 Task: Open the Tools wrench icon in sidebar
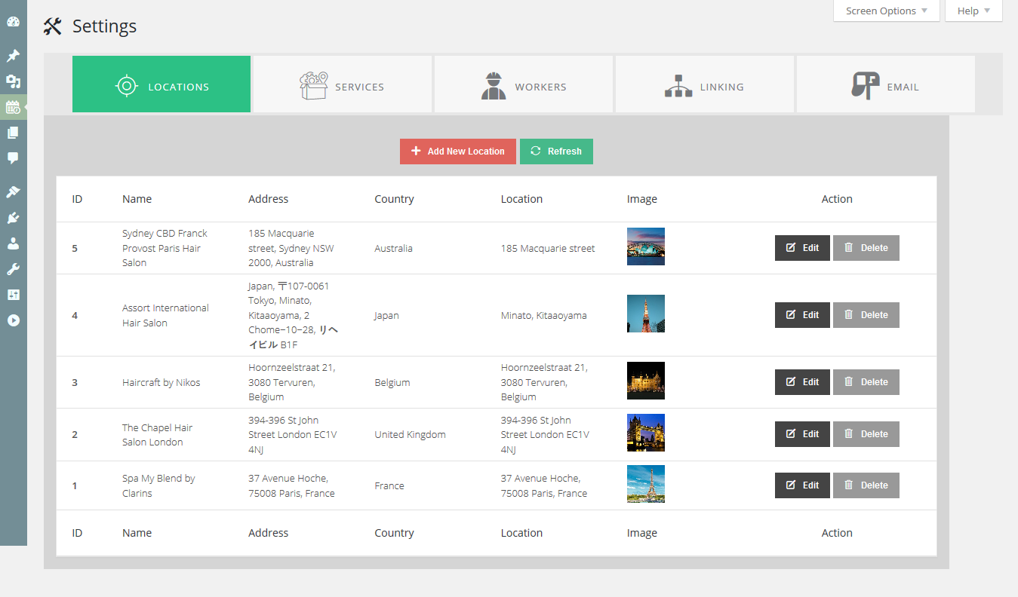pyautogui.click(x=13, y=269)
